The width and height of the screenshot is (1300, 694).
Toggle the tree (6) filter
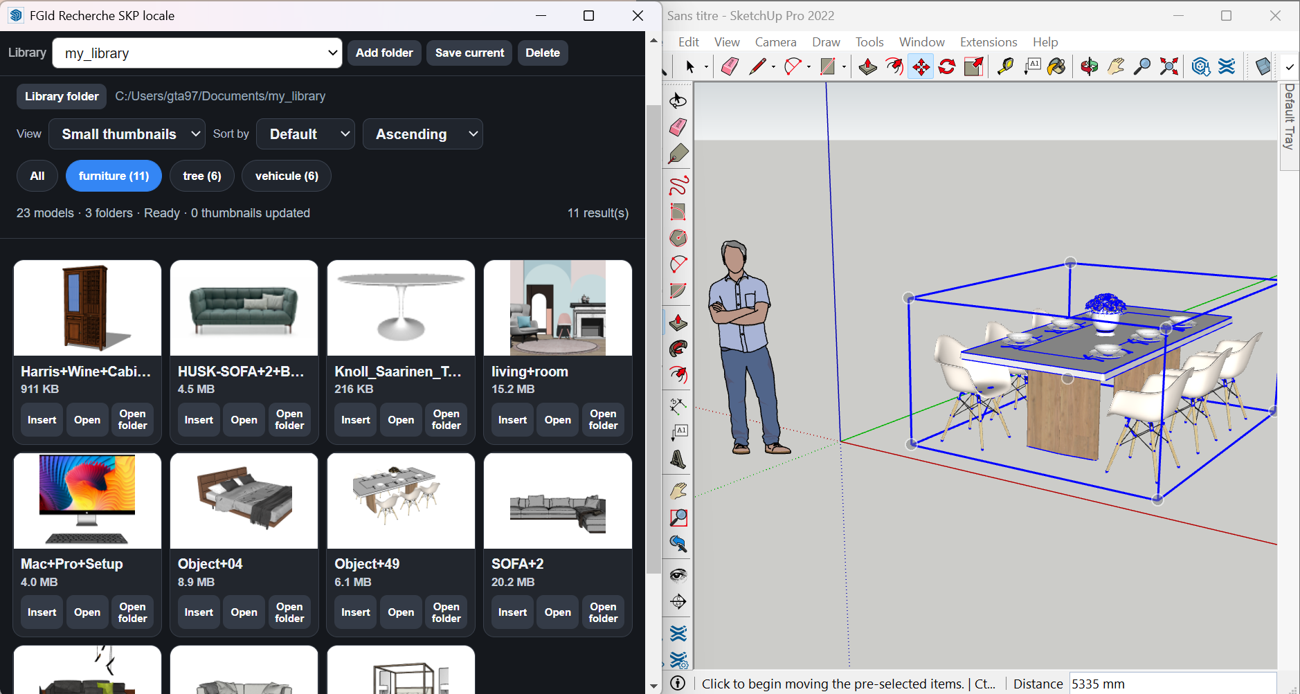202,176
